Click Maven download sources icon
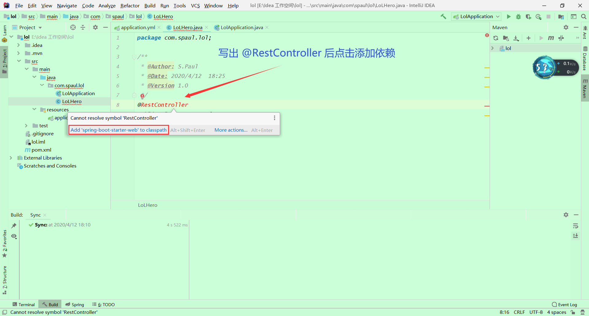 coord(516,38)
